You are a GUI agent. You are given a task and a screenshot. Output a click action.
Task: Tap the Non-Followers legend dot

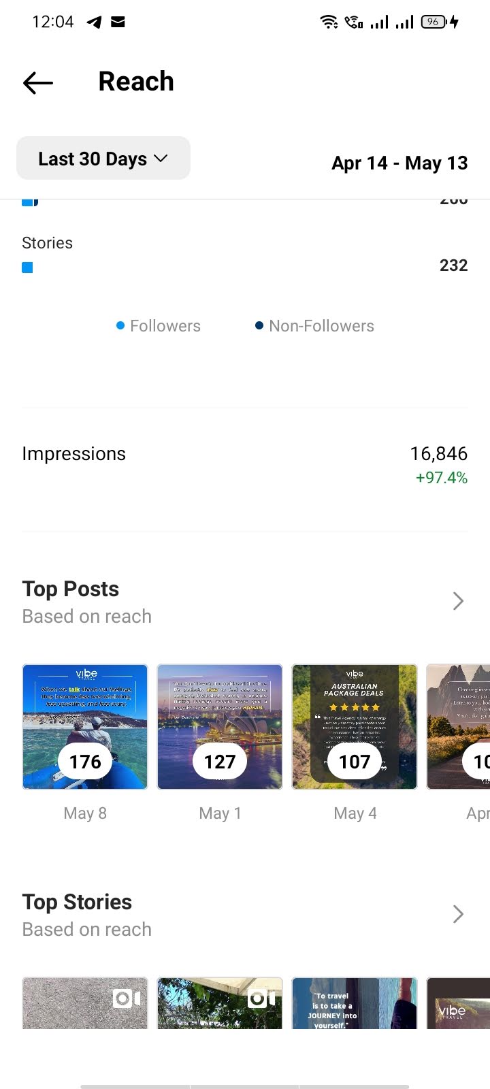259,326
